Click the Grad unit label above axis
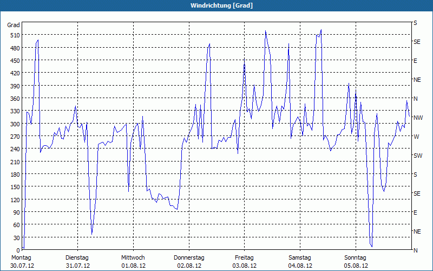Screen dimensions: 433x271 click(14, 25)
